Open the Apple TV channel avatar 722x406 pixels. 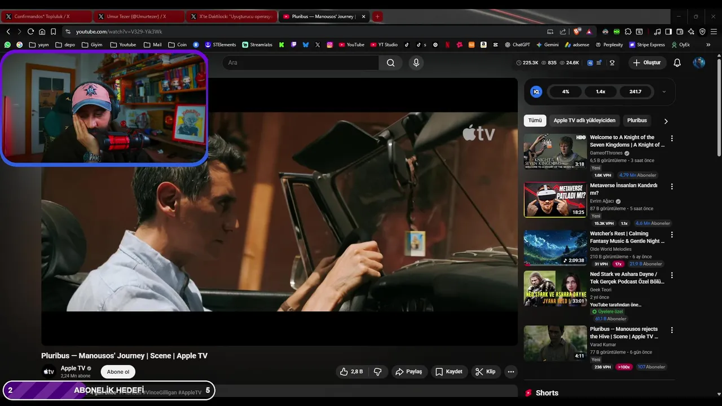49,372
